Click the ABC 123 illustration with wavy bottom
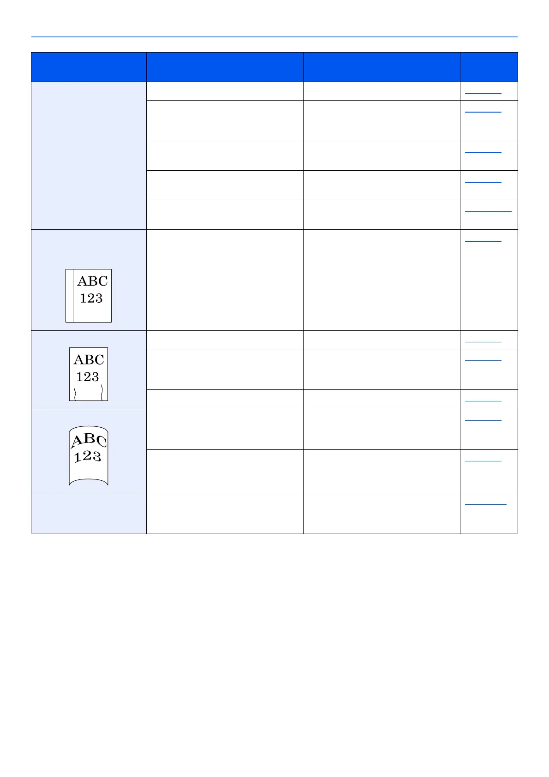This screenshot has width=549, height=777. (x=89, y=374)
